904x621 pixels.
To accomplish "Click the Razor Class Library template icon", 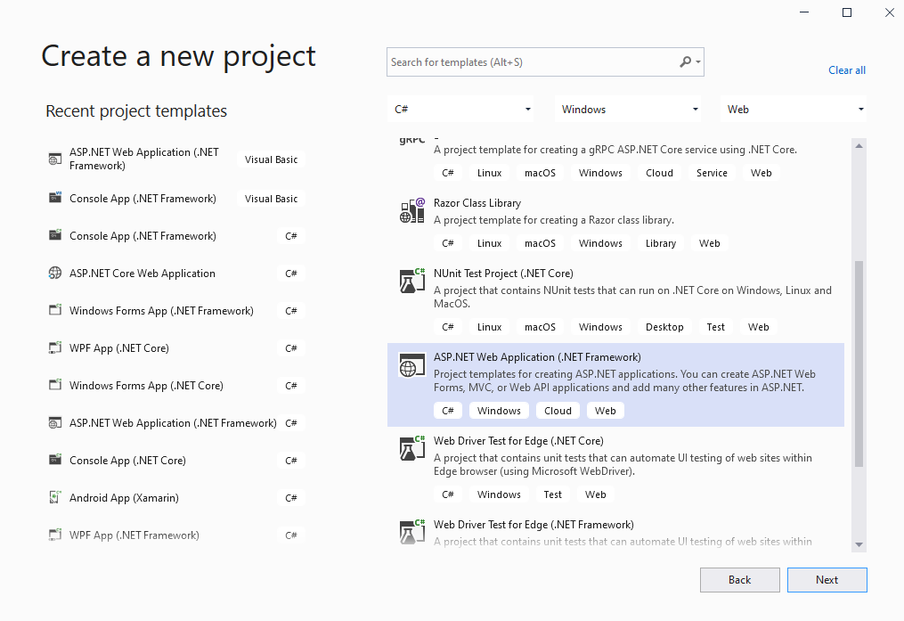I will point(411,211).
